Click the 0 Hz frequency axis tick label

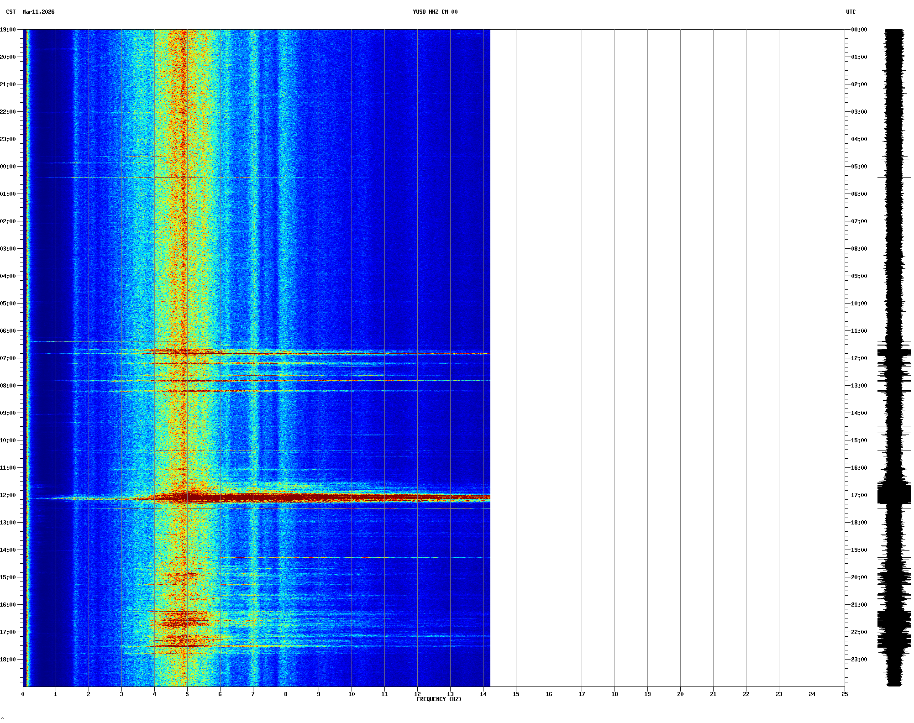tap(23, 694)
